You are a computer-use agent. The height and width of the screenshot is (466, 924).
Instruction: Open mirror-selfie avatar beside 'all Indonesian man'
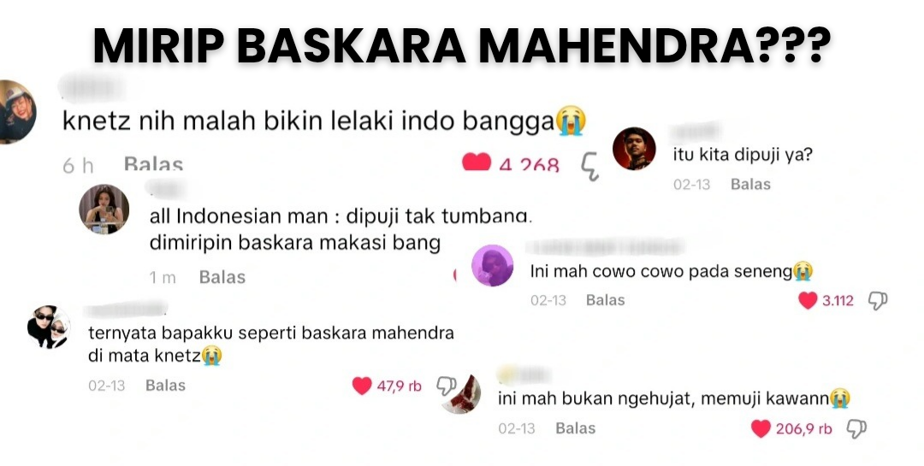[104, 209]
